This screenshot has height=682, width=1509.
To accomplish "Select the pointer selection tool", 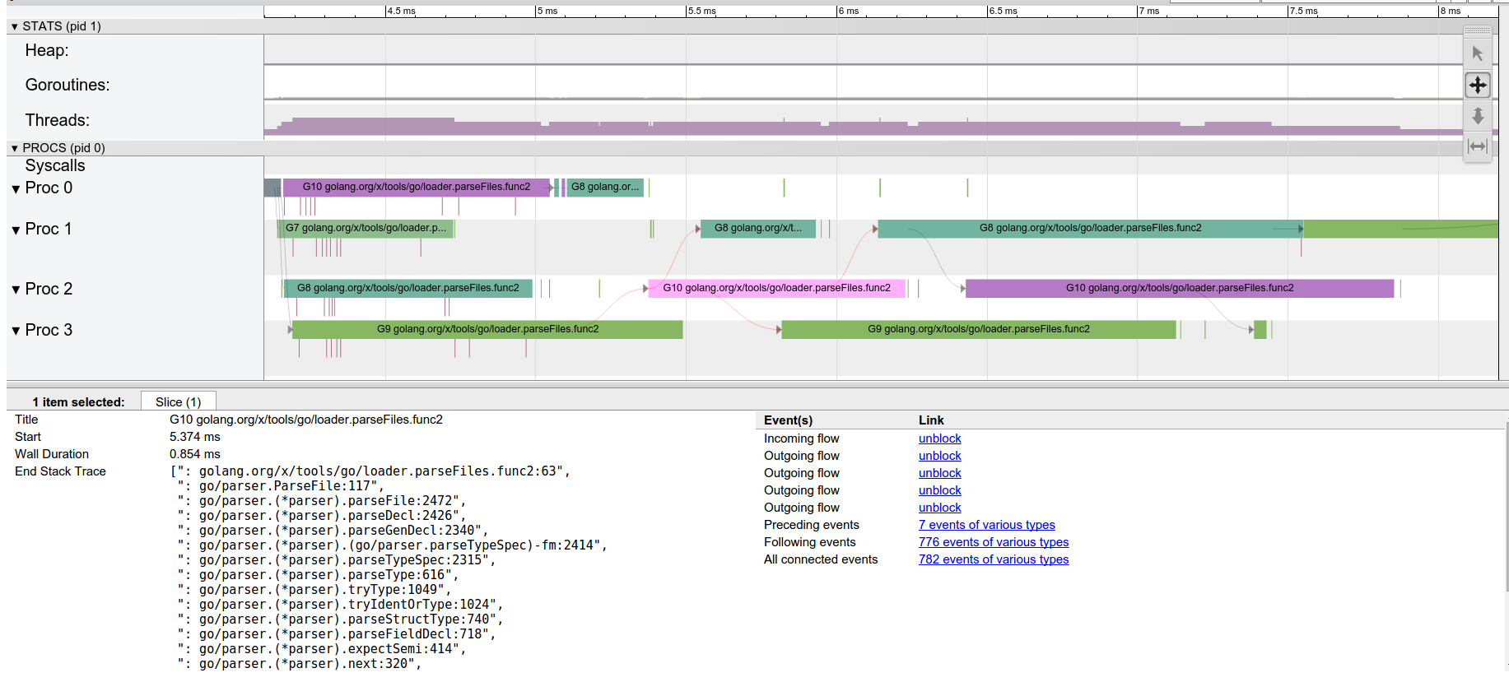I will point(1478,53).
